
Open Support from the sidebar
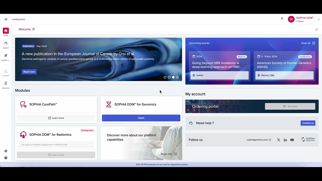point(6,43)
